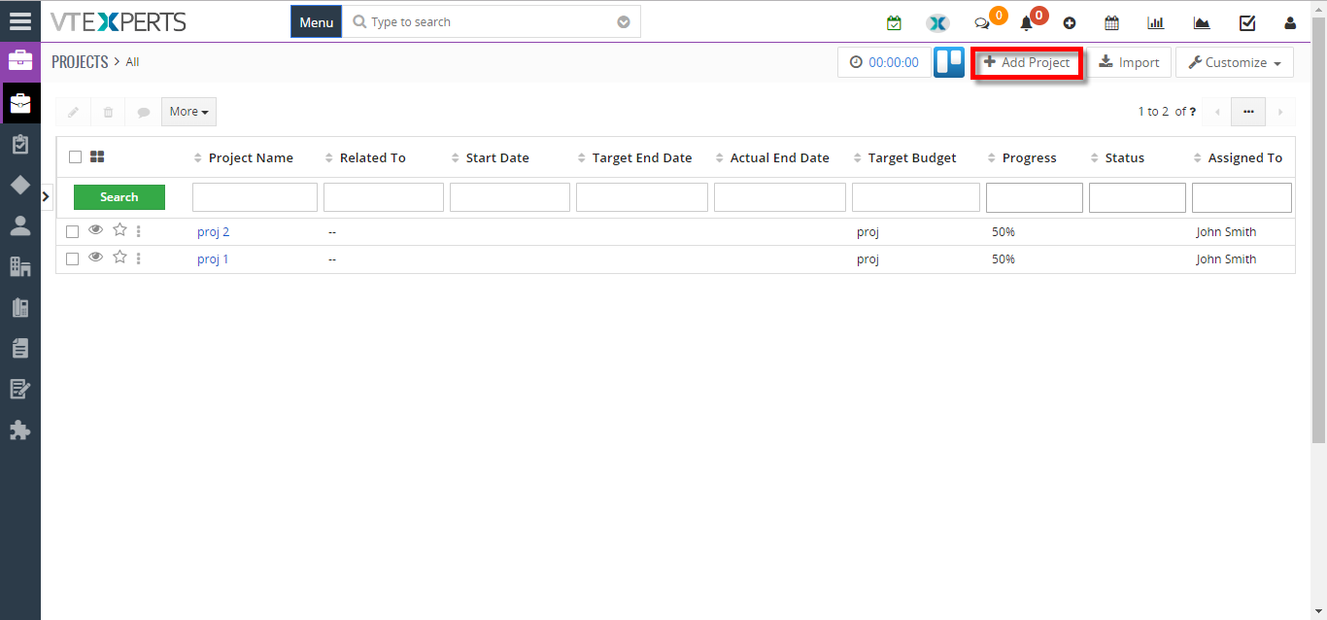
Task: Click the PROJECTS breadcrumb
Action: (80, 61)
